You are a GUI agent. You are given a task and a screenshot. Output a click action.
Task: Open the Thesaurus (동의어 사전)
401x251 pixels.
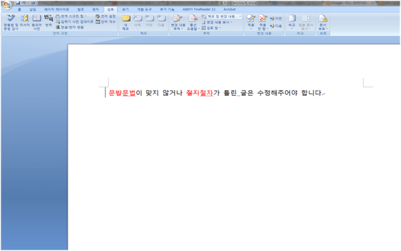click(x=36, y=22)
